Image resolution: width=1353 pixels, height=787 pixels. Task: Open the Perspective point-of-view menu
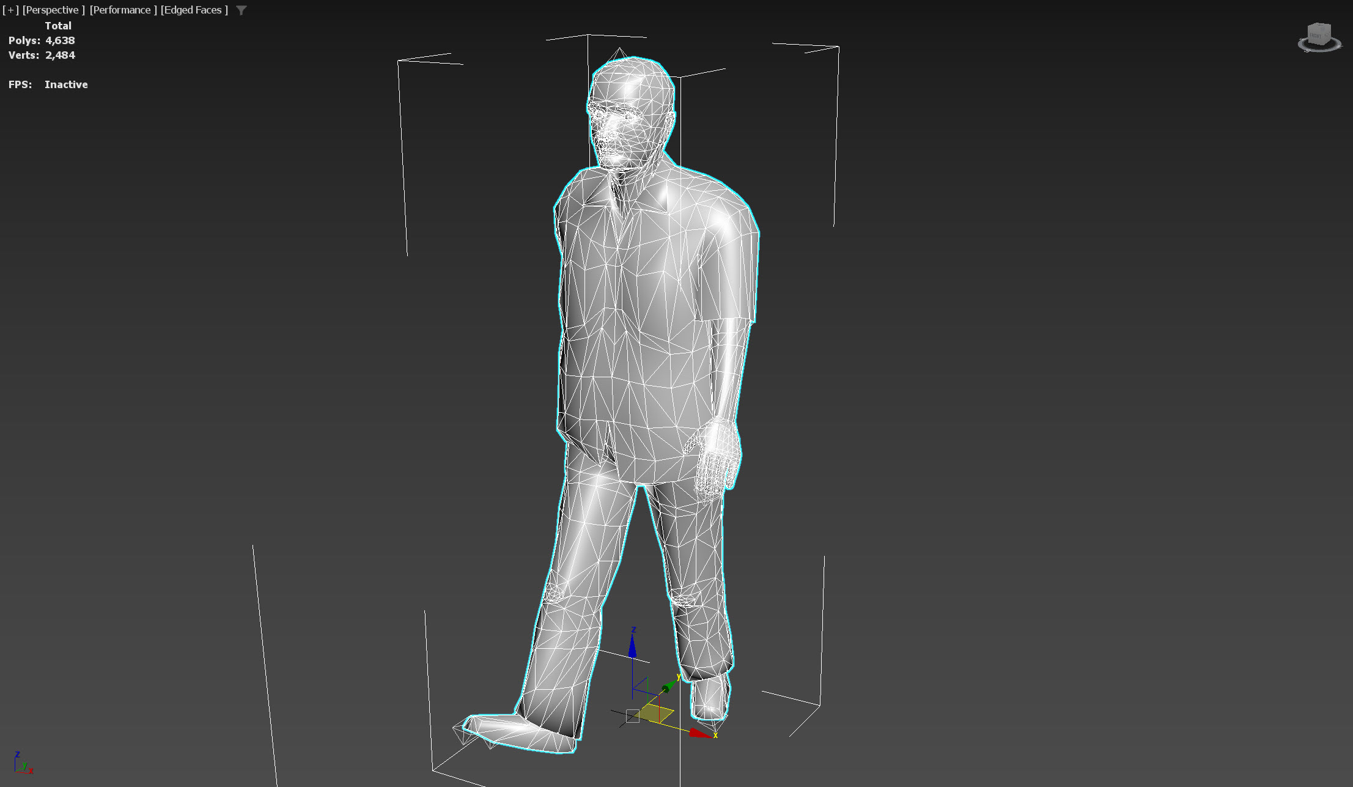click(53, 10)
